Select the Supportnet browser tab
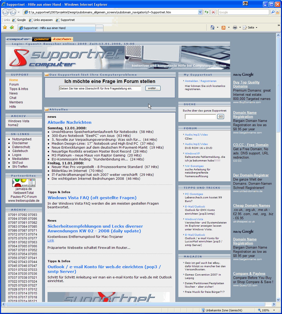 coord(56,28)
